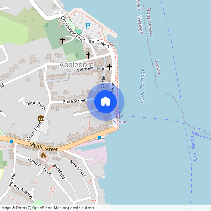Click the fire station flame icon
The image size is (211, 211).
point(44,156)
